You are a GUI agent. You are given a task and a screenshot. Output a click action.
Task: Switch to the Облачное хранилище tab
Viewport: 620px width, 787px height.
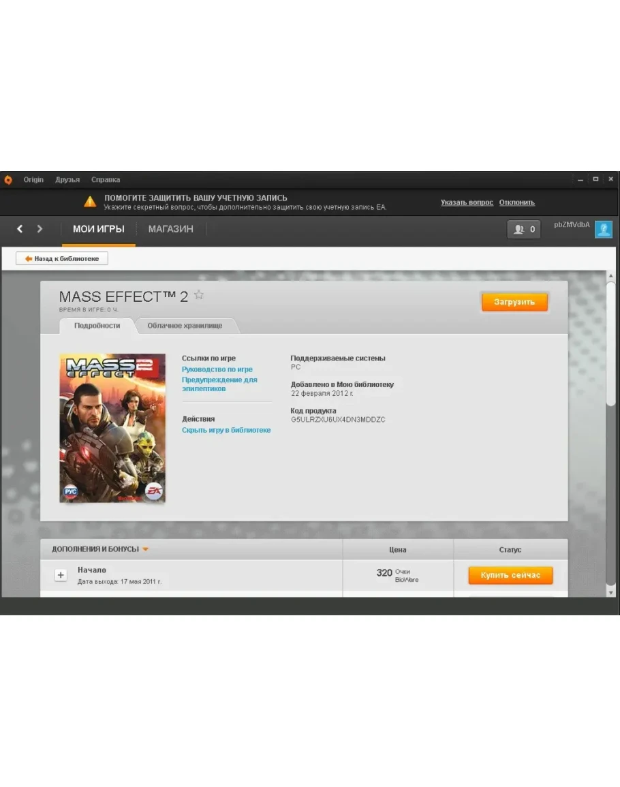pos(185,326)
